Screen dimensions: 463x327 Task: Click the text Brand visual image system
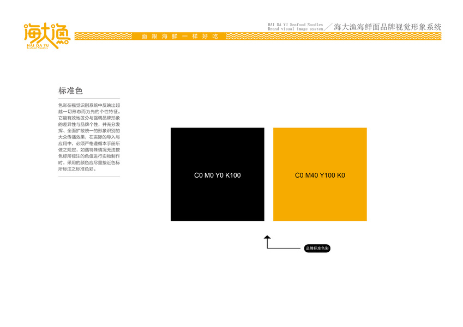click(x=295, y=29)
